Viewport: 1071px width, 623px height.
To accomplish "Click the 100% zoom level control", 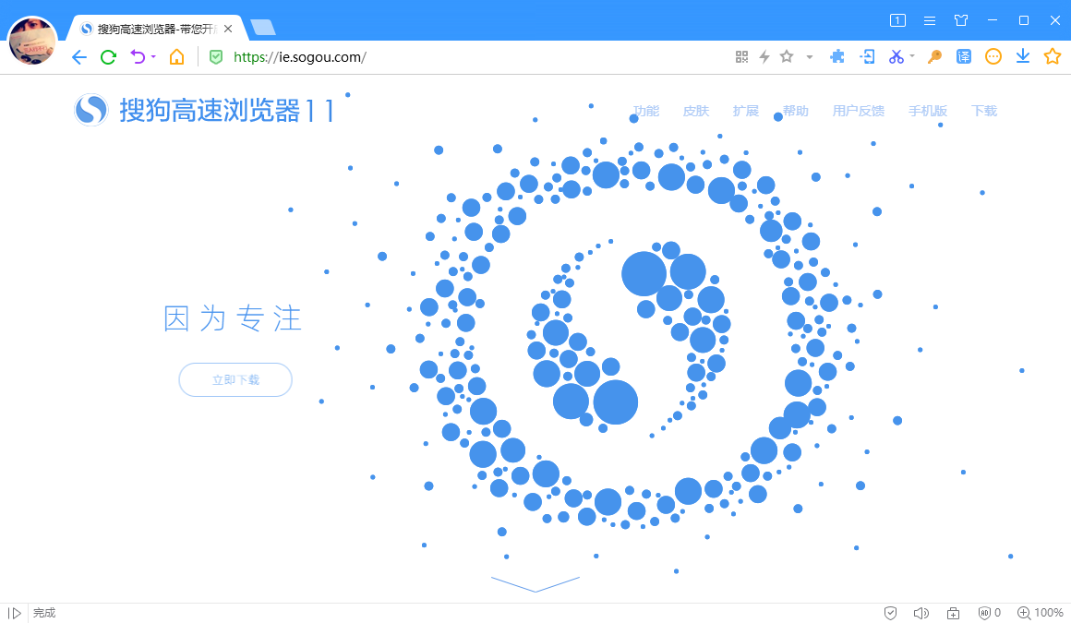I will 1041,613.
